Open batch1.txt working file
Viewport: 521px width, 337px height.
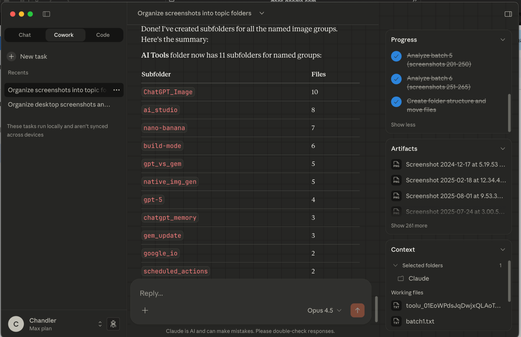(x=420, y=321)
